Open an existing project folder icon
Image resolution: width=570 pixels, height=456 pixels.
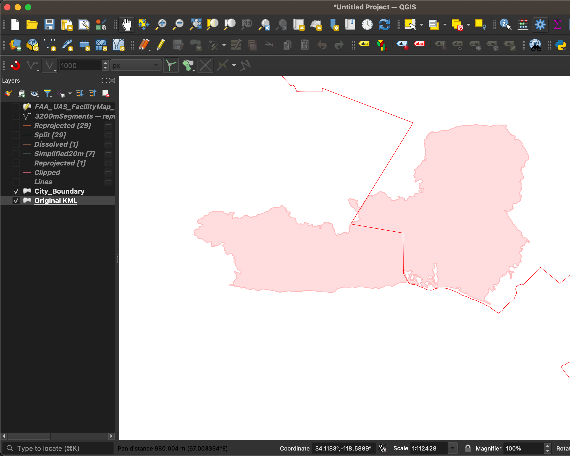(x=32, y=24)
